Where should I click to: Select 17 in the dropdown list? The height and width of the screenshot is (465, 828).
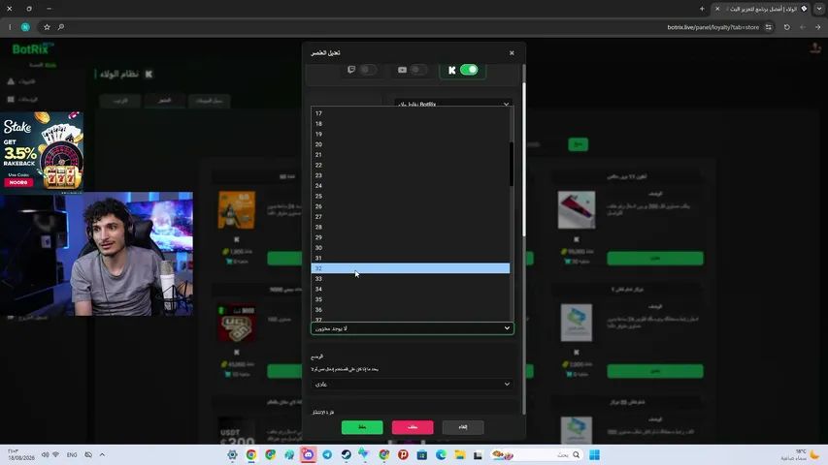pos(411,113)
